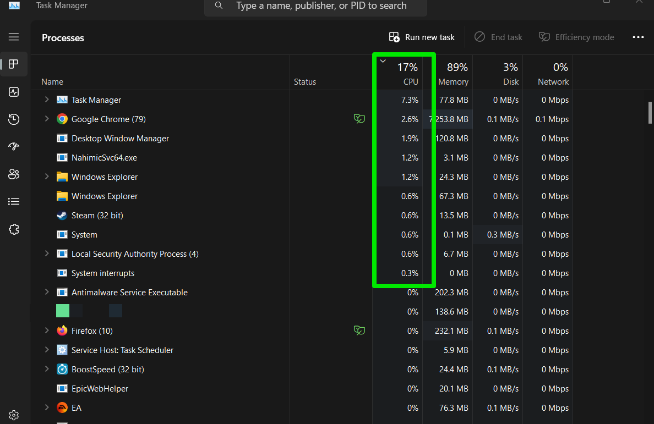654x424 pixels.
Task: Click the three-dot more options button
Action: point(638,37)
